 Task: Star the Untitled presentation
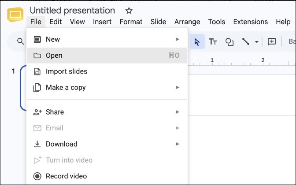coord(129,11)
